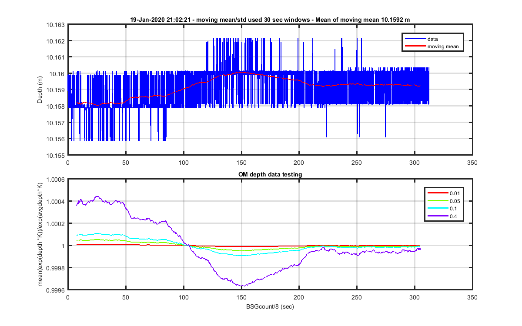The image size is (522, 326).
Task: Click the 10.162 y-axis tick label
Action: (x=55, y=41)
